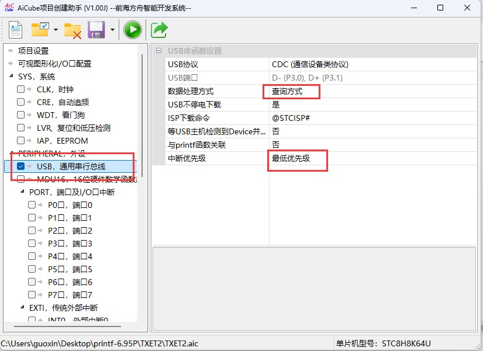Click the left tree vertical scrollbar
This screenshot has height=351, width=483.
coord(142,116)
